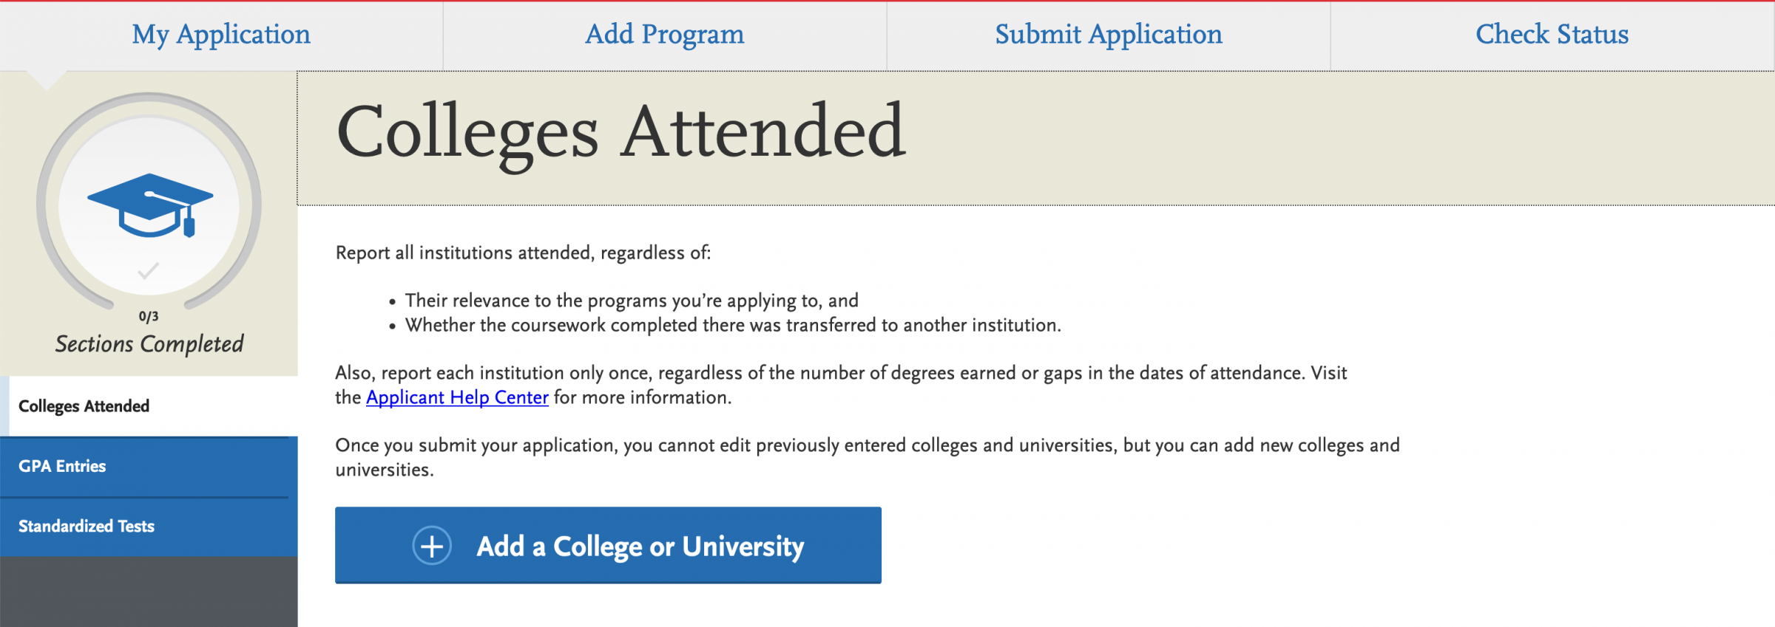
Task: Click the red top border bar
Action: coord(887,2)
